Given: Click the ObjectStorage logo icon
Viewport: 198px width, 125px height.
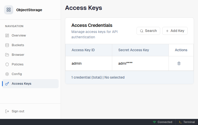Looking at the screenshot, I should coord(9,10).
